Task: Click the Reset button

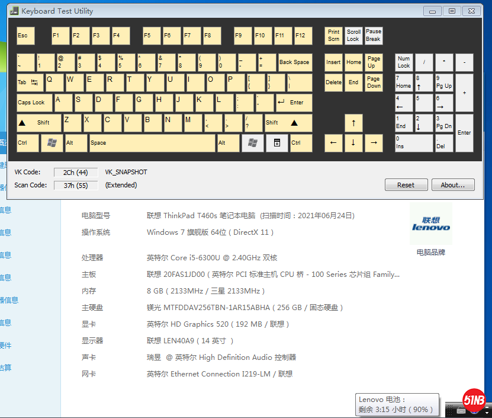Action: [406, 185]
